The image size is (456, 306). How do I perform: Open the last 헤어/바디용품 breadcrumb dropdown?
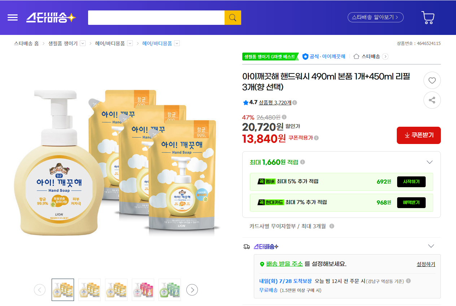click(177, 44)
